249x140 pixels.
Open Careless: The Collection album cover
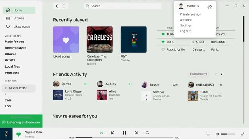[x=100, y=40]
